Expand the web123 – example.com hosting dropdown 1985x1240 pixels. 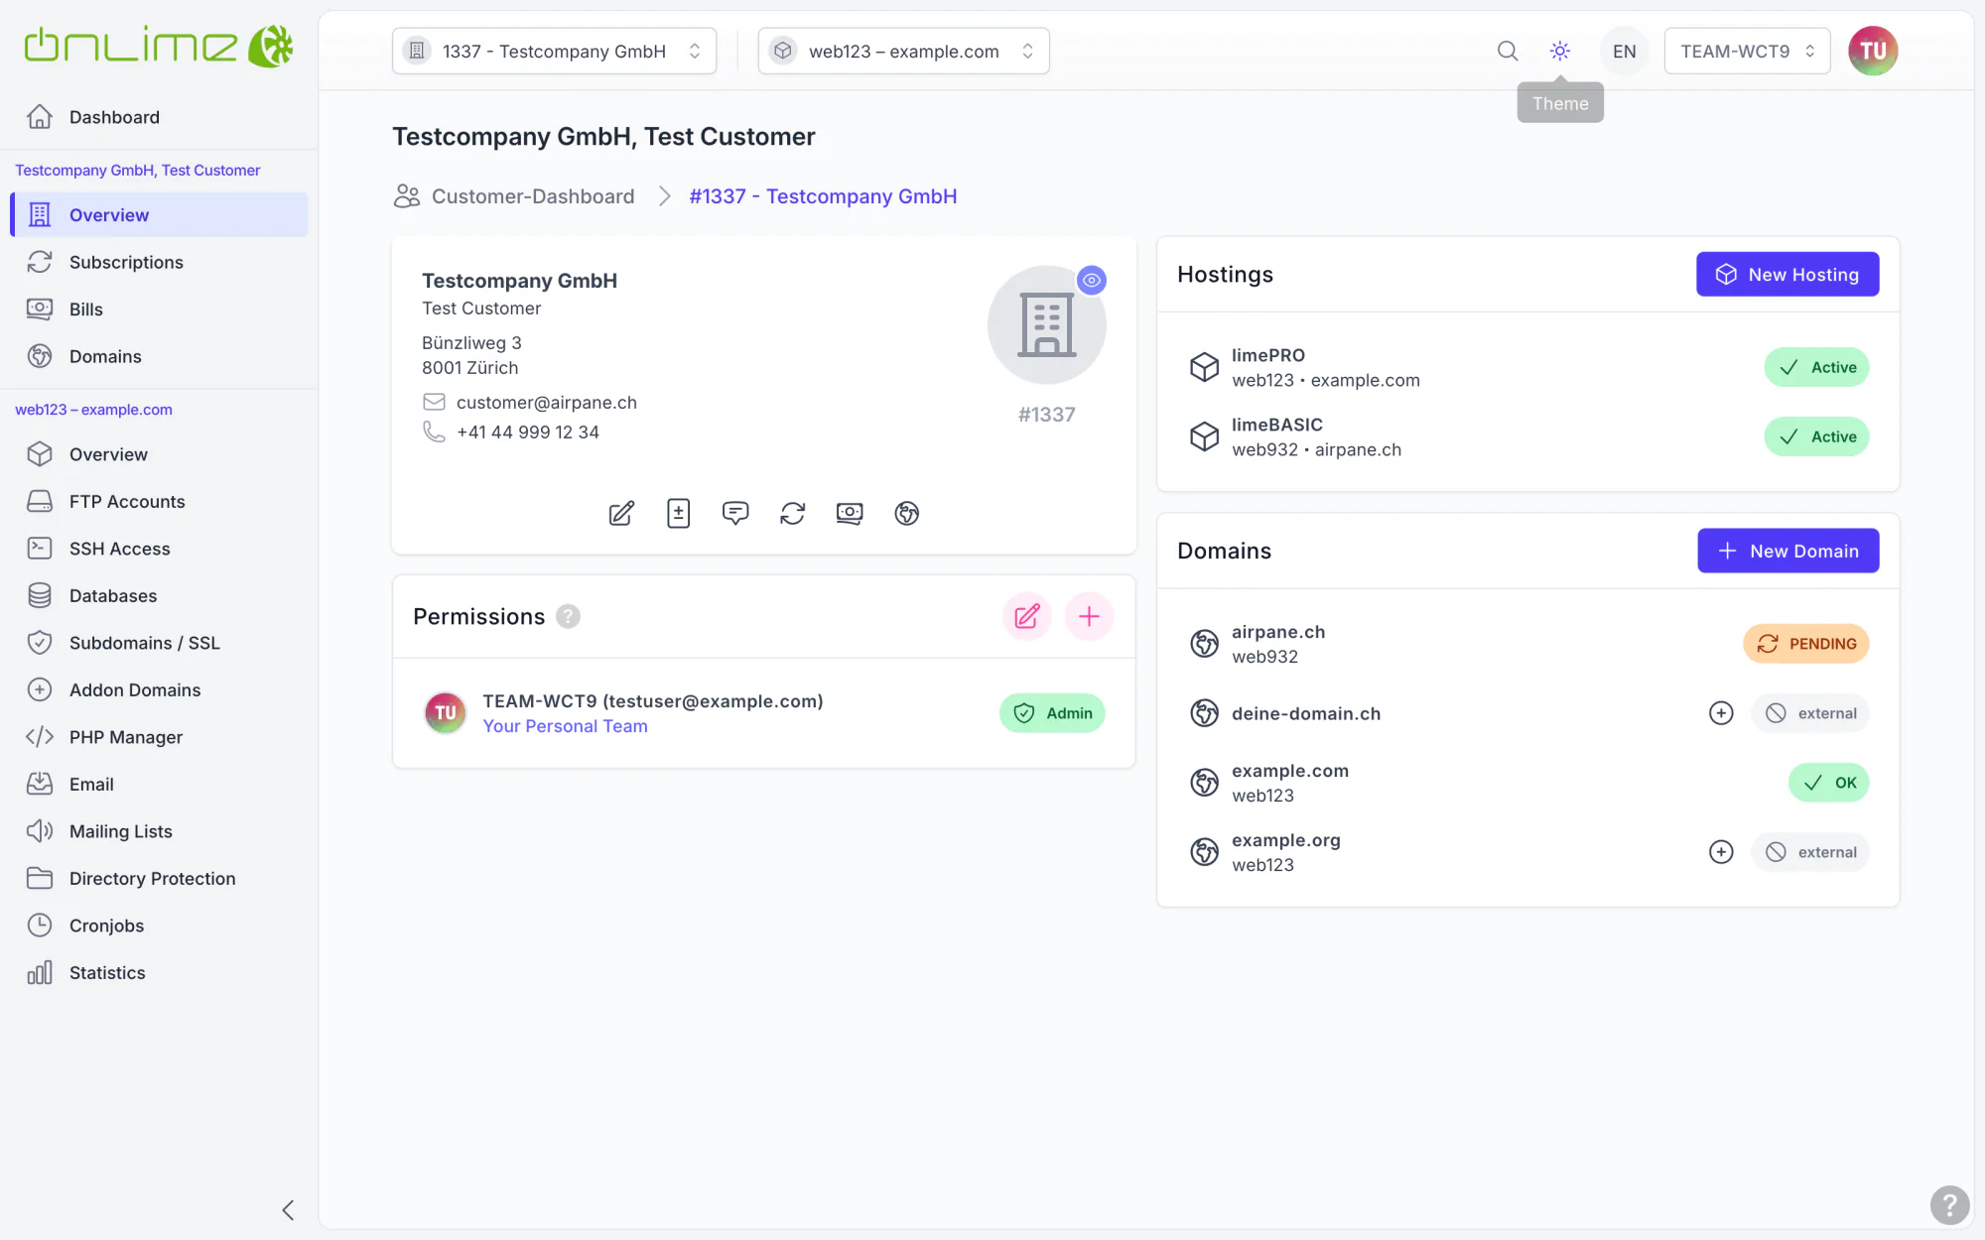coord(903,51)
